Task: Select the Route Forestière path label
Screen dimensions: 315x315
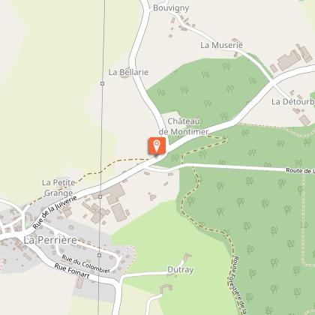Action: tap(239, 285)
